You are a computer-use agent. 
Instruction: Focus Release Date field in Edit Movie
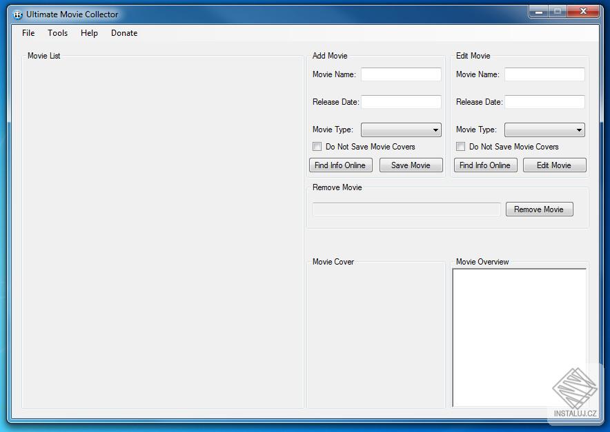[544, 102]
